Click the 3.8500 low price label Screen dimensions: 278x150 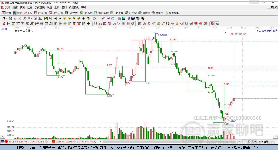[x=232, y=122]
